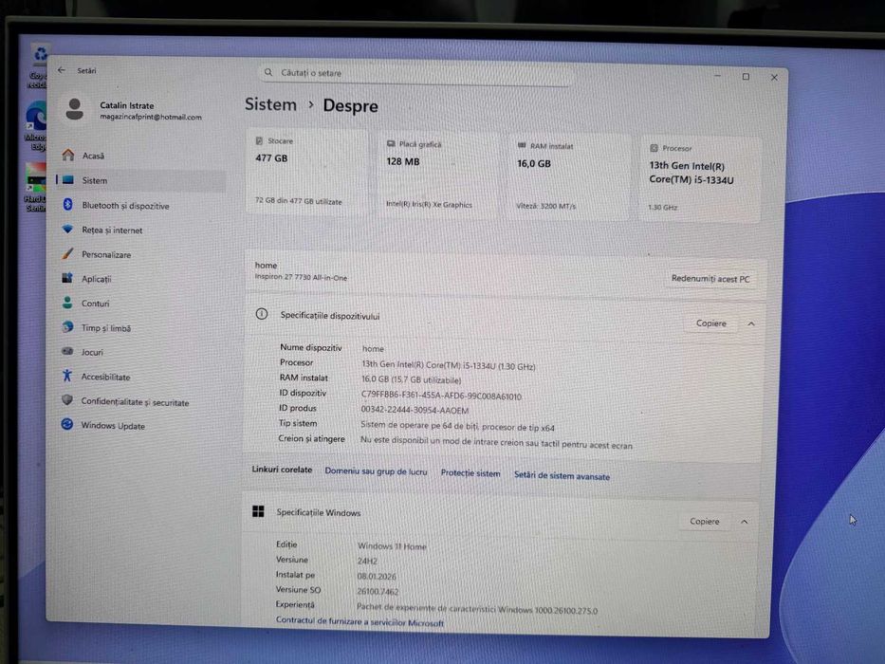Click the RAM instalat card icon
Viewport: 885px width, 664px height.
522,145
